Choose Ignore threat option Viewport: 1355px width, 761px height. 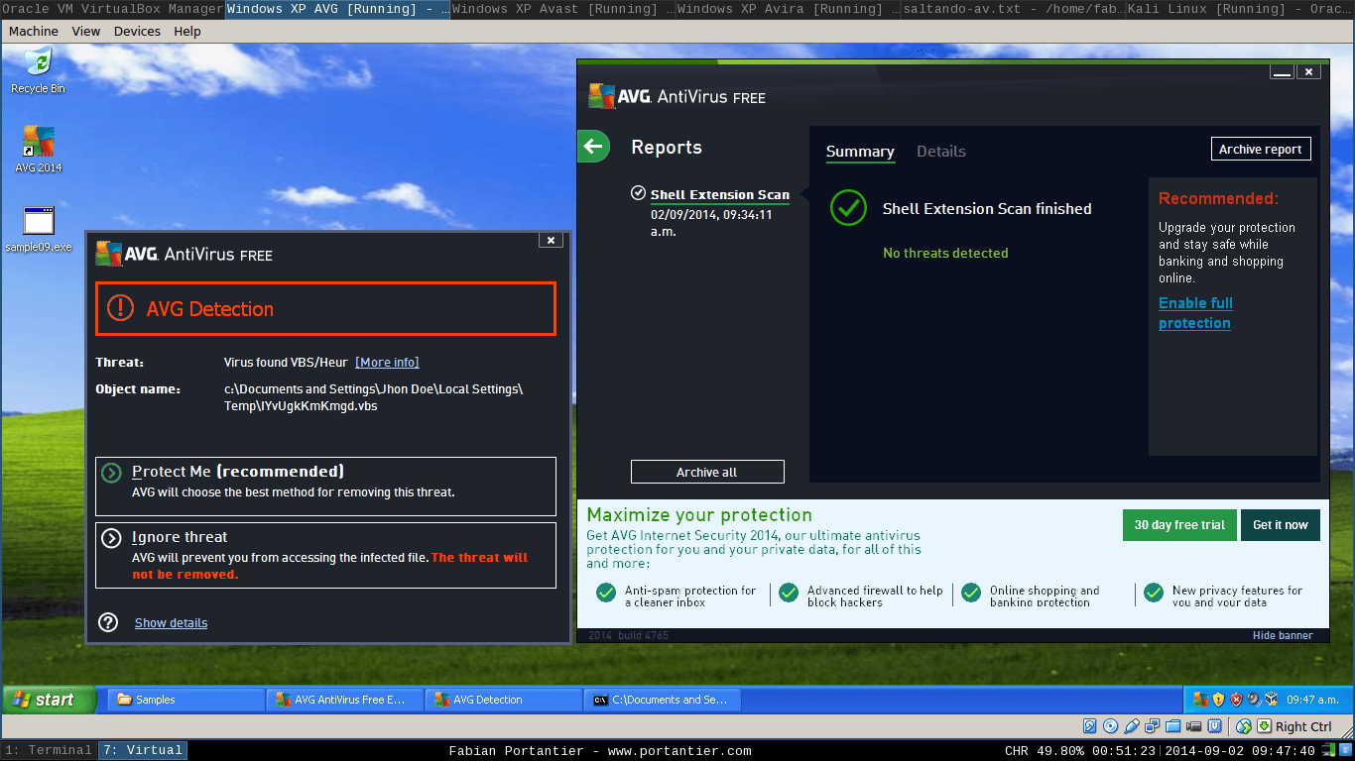(x=325, y=555)
